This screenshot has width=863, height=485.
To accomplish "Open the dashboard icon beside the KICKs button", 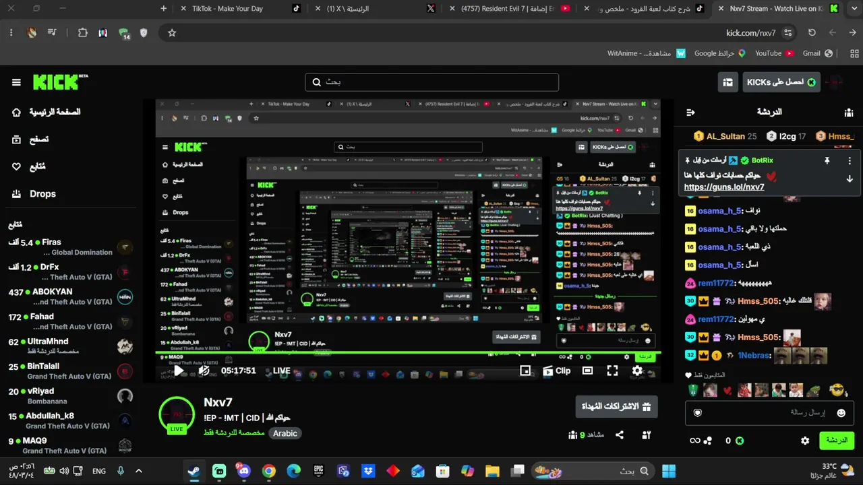I will click(727, 82).
